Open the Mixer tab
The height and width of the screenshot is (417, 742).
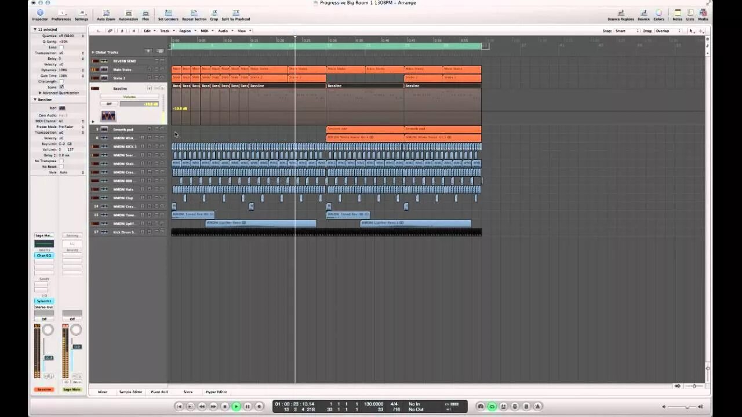(103, 392)
